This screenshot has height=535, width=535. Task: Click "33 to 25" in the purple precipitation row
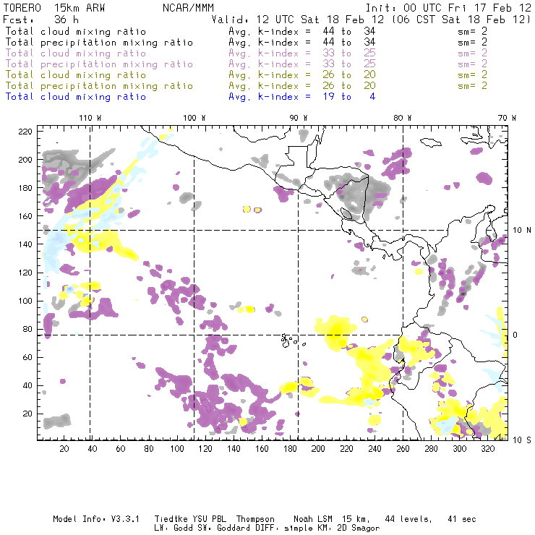click(349, 64)
